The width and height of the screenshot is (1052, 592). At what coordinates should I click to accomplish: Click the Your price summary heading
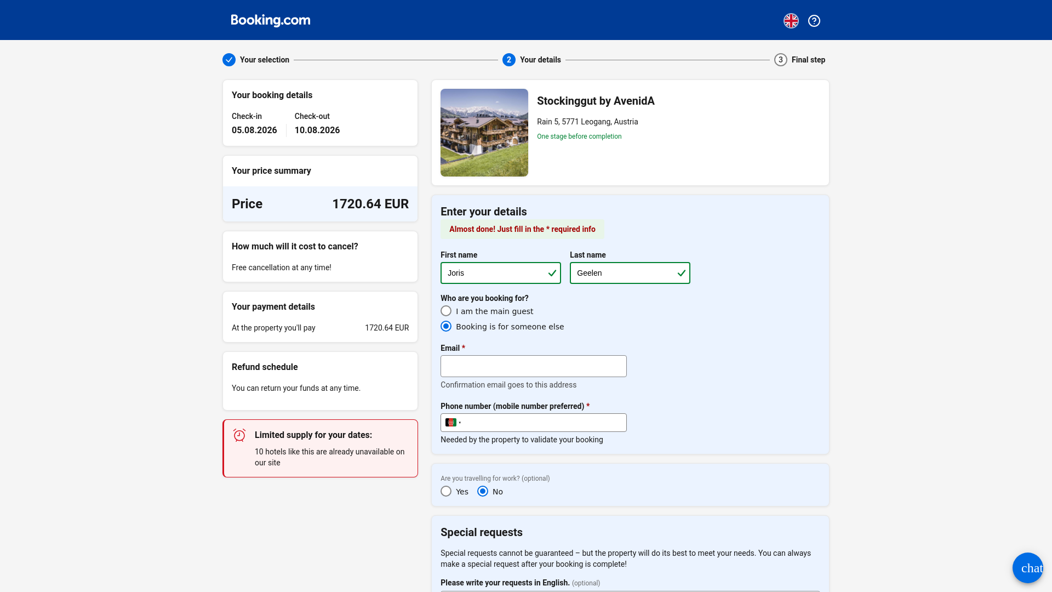(271, 171)
